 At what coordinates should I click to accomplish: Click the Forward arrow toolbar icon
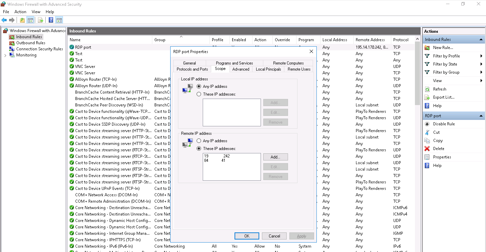coord(12,20)
